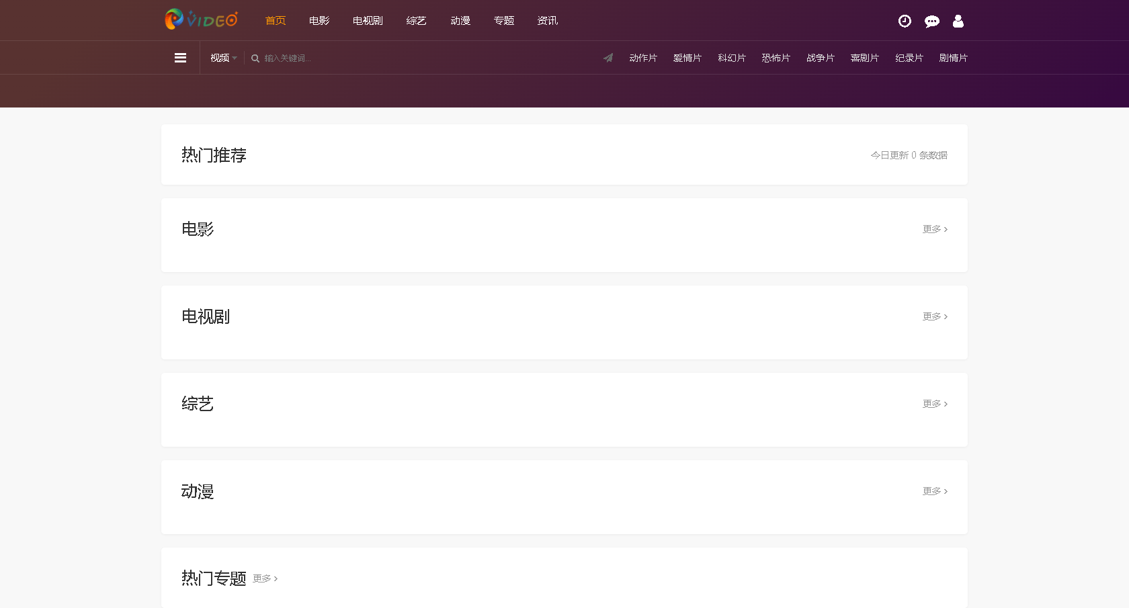Viewport: 1129px width, 608px height.
Task: Submit search with the paper plane icon
Action: [608, 58]
